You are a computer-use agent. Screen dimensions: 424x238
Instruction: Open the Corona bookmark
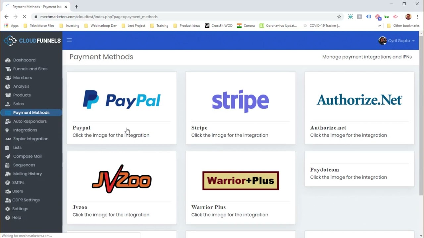pos(246,25)
